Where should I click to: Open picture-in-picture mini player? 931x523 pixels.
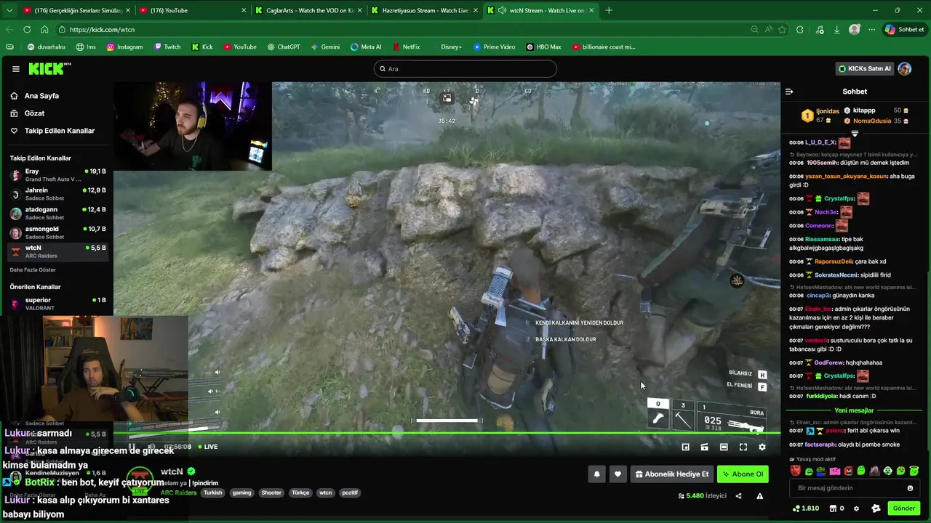(685, 447)
